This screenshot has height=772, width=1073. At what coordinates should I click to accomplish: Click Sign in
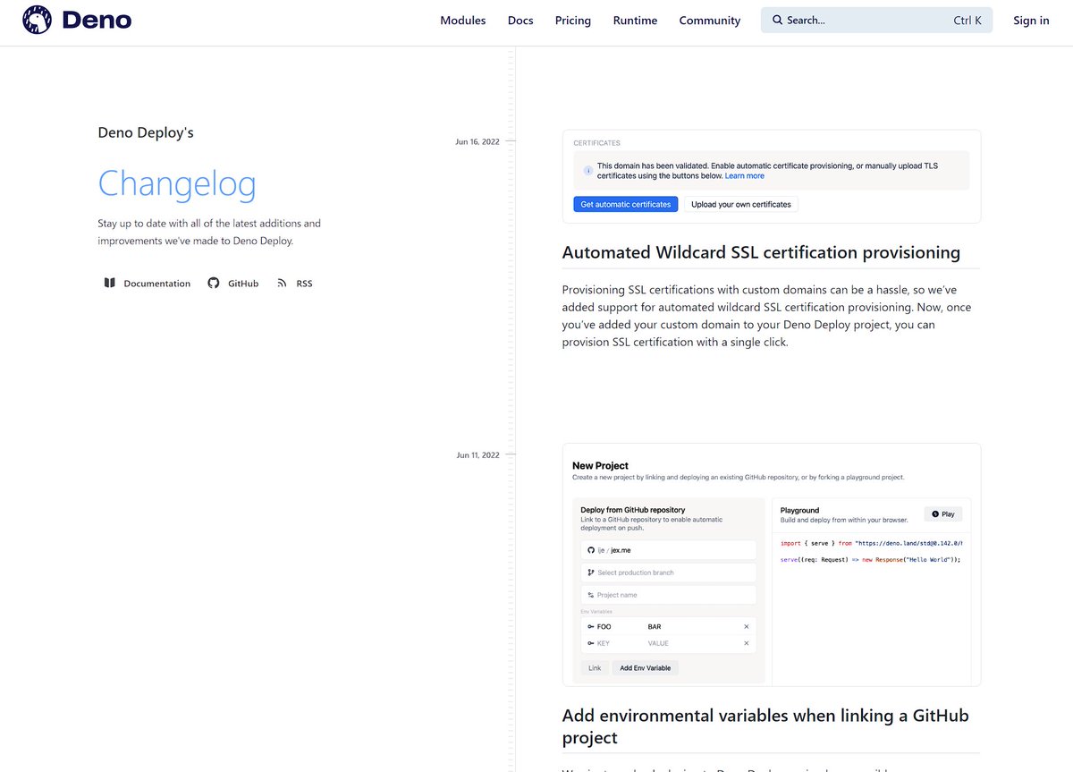[x=1031, y=21]
